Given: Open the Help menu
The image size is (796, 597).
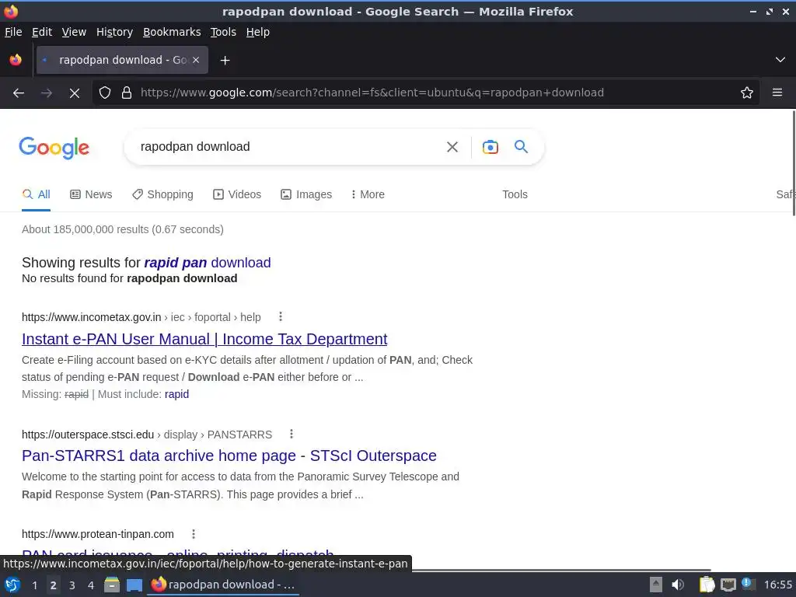Looking at the screenshot, I should 258,32.
